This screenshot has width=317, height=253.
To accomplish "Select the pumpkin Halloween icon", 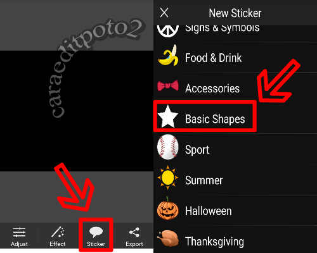I will (168, 208).
